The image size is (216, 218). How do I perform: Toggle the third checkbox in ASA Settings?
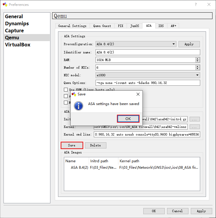pyautogui.click(x=66, y=103)
